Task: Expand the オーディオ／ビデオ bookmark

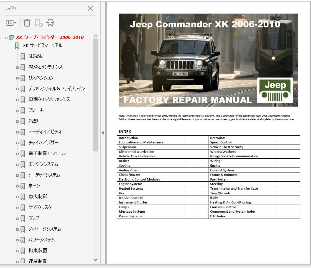Action: click(17, 132)
